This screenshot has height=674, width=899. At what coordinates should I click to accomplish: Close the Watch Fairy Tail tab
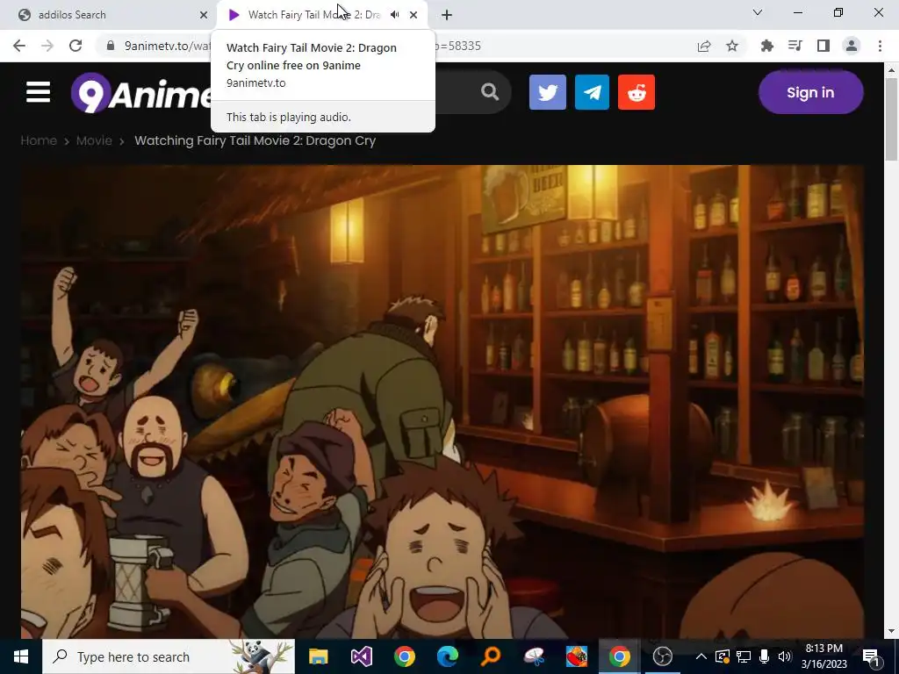pyautogui.click(x=414, y=15)
